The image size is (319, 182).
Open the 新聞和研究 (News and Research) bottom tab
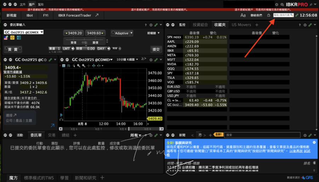tap(85, 178)
